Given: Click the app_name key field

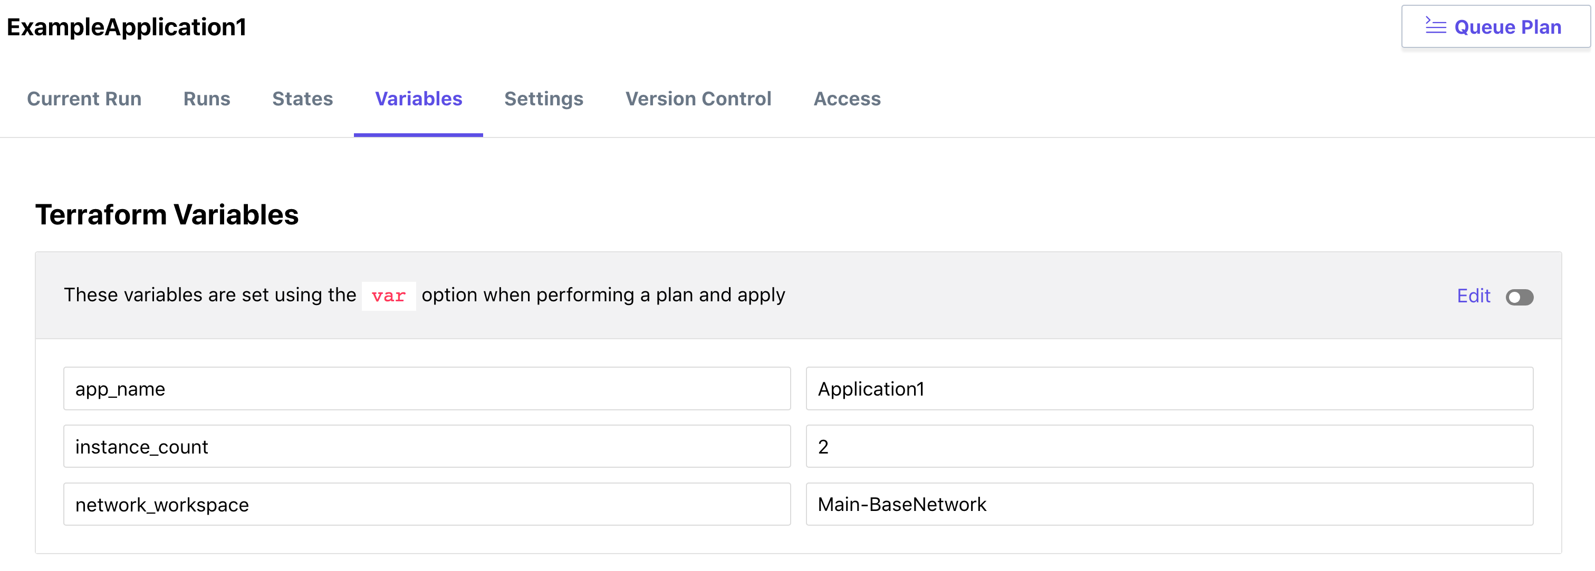Looking at the screenshot, I should (x=427, y=389).
